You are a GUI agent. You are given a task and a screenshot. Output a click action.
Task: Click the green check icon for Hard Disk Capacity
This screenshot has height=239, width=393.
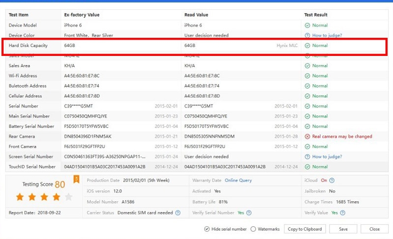point(308,46)
